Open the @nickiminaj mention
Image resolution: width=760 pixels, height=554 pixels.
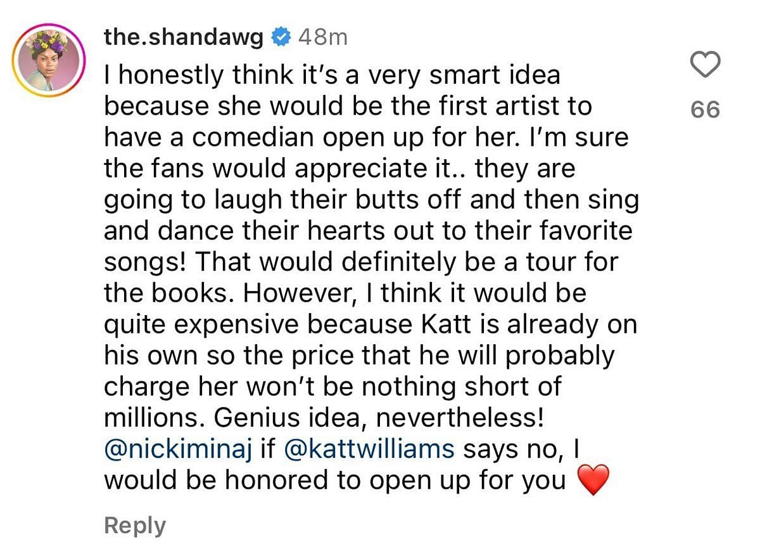click(180, 449)
